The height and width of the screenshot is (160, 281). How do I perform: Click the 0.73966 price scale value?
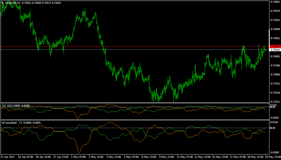click(275, 74)
